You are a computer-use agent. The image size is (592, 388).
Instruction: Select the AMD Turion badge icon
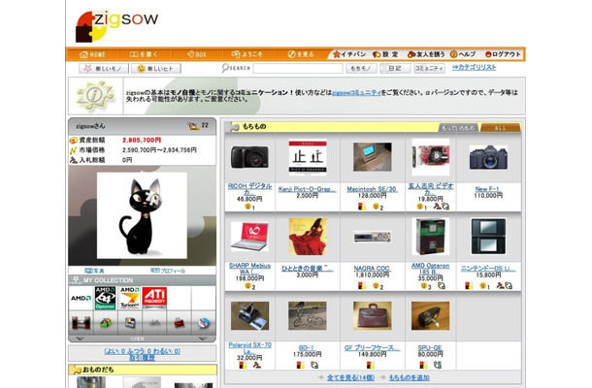129,298
